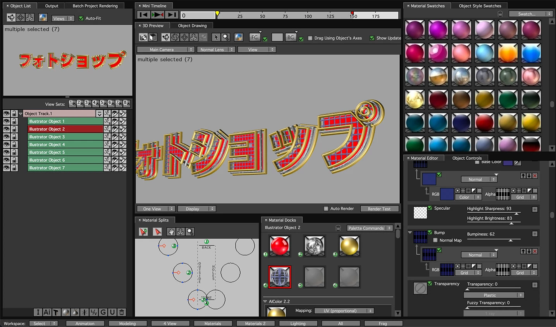Click the I icon in Object List toolbar
Screen dimensions: 556x327
point(38,312)
